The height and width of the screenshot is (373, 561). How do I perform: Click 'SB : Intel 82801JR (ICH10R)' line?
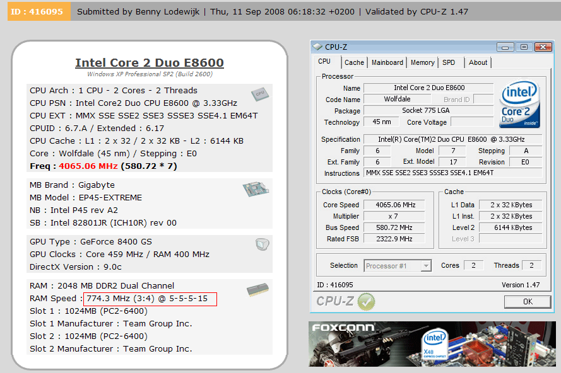click(x=103, y=223)
